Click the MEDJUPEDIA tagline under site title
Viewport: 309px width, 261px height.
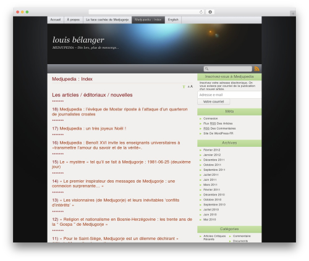click(85, 48)
